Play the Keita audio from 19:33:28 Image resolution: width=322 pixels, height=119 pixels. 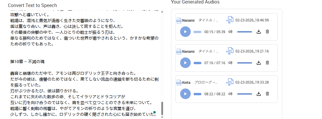click(185, 94)
